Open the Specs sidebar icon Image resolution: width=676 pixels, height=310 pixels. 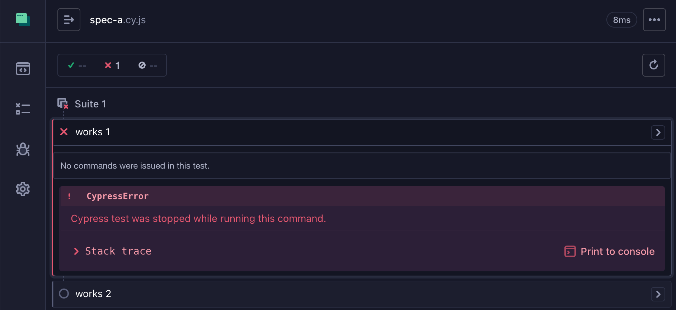click(x=23, y=69)
